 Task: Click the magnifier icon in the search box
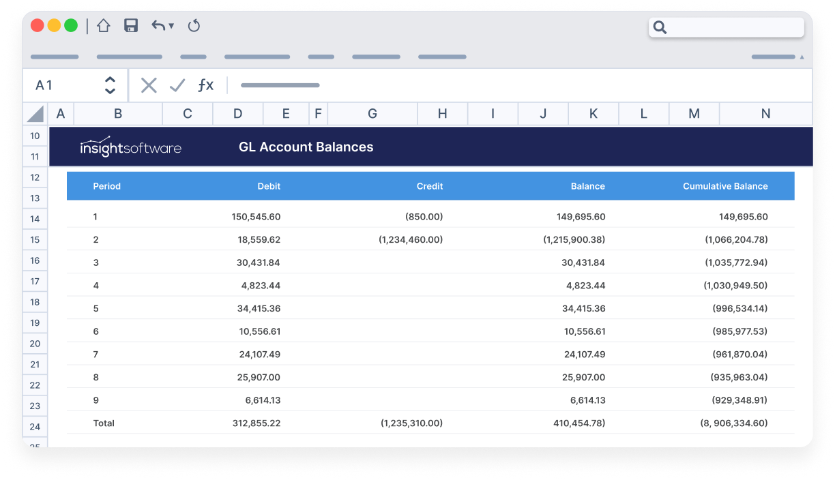coord(659,27)
